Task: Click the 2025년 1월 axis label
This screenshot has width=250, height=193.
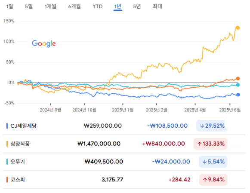Action: click(x=123, y=110)
